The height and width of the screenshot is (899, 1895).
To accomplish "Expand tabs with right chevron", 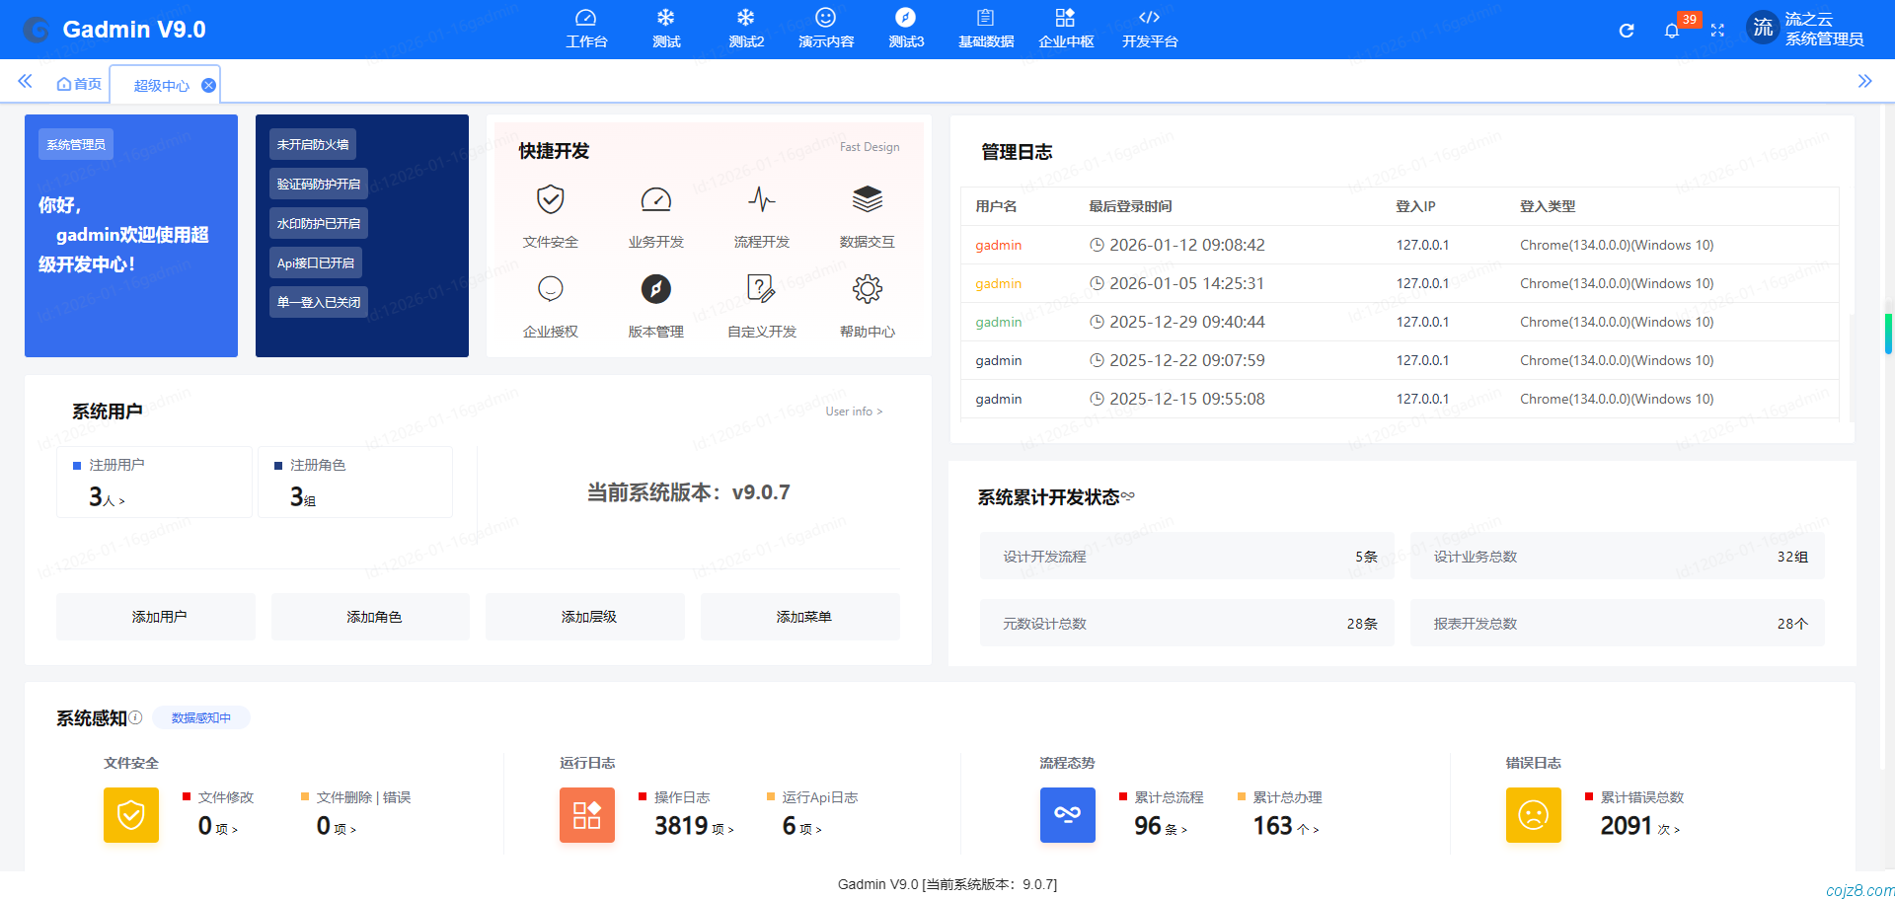I will pyautogui.click(x=1866, y=82).
